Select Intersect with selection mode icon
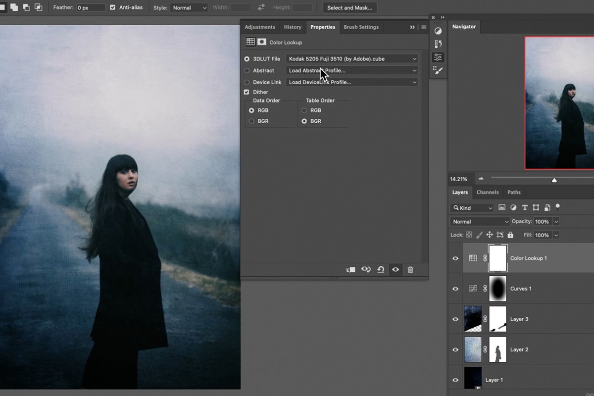Viewport: 594px width, 396px height. 38,7
